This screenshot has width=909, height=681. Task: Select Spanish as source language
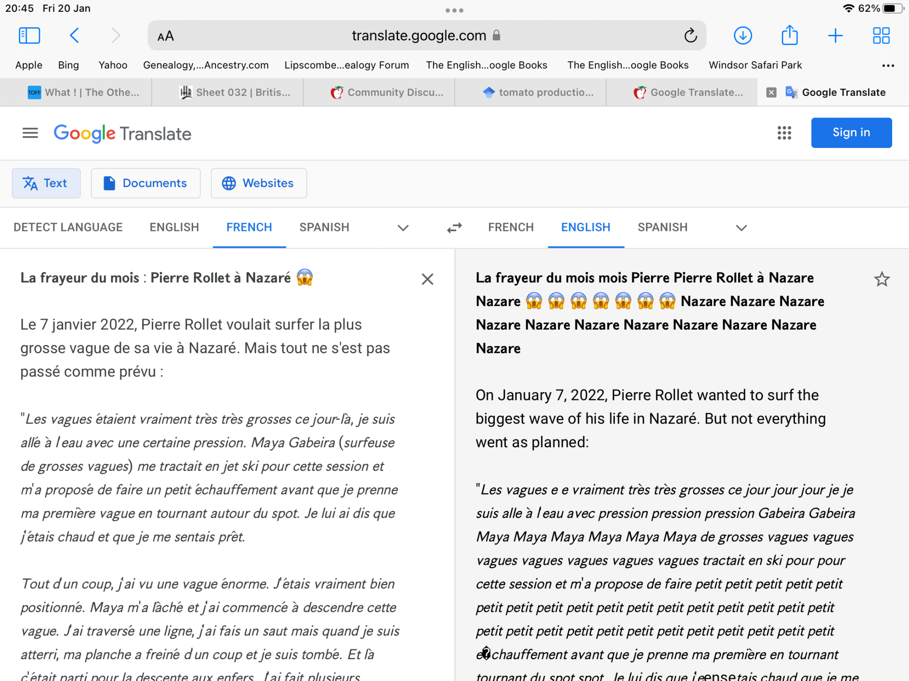324,227
